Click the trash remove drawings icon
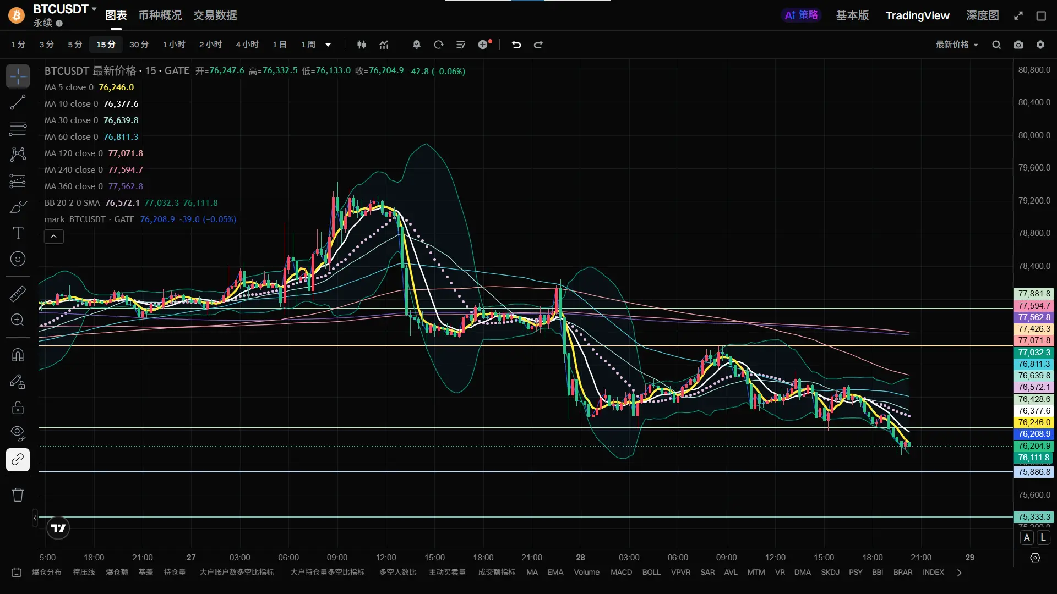Viewport: 1057px width, 594px height. coord(18,494)
